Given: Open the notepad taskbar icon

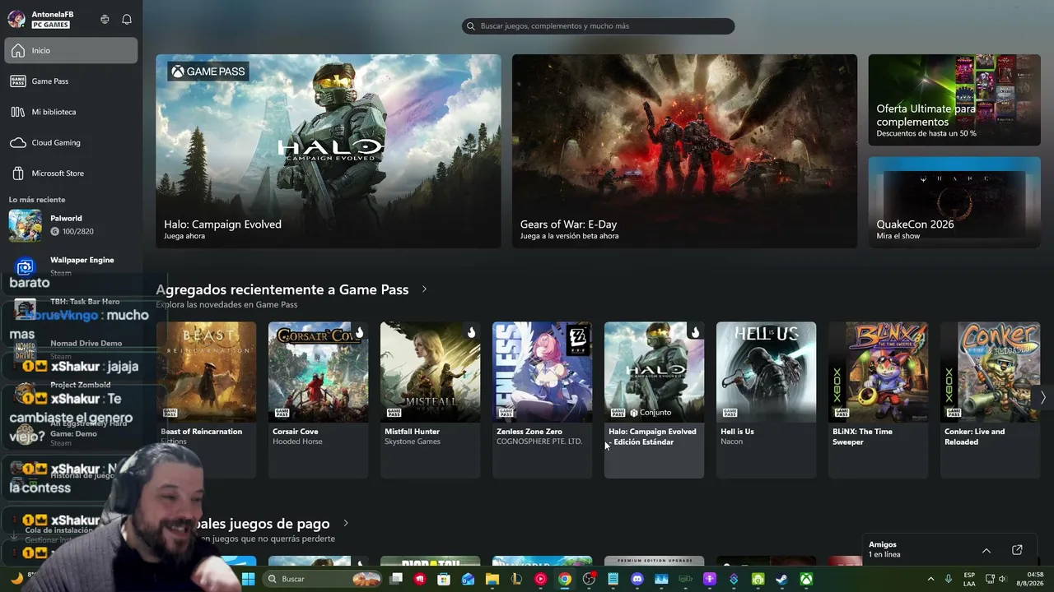Looking at the screenshot, I should (613, 579).
